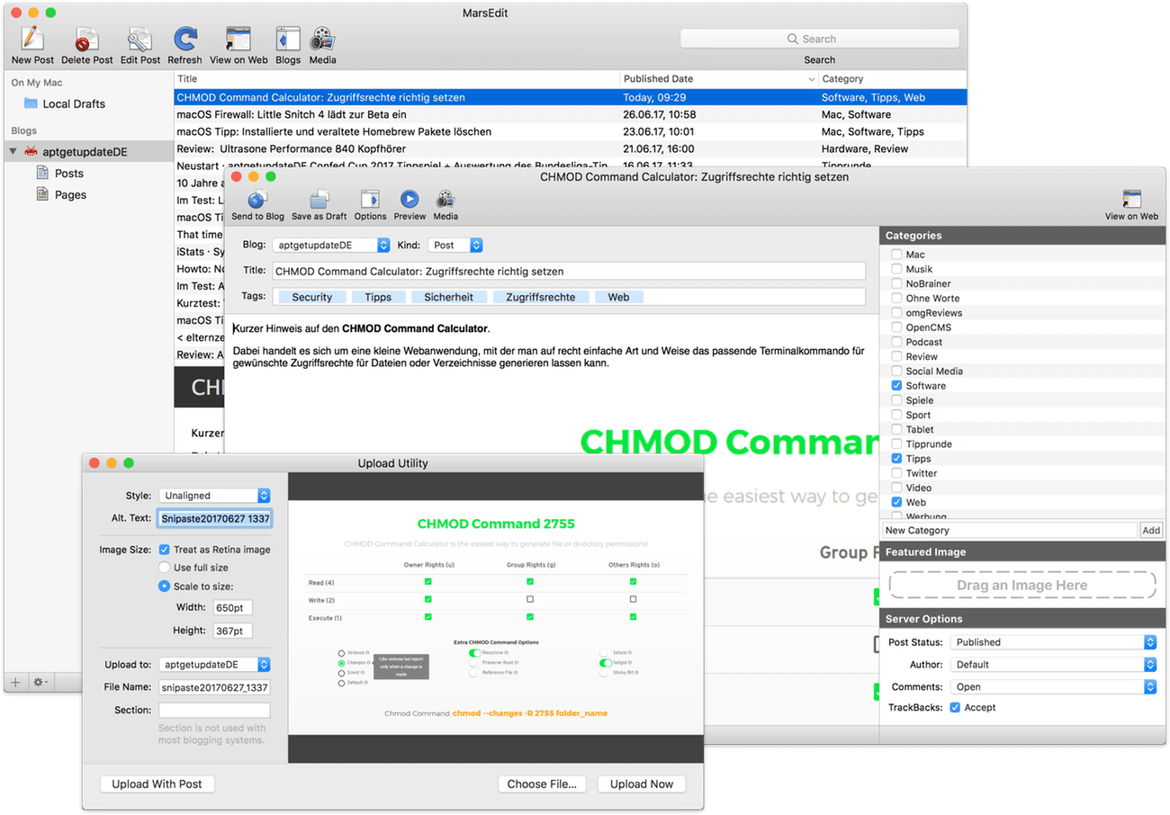Toggle Treat as Retina image checkbox

[x=164, y=549]
